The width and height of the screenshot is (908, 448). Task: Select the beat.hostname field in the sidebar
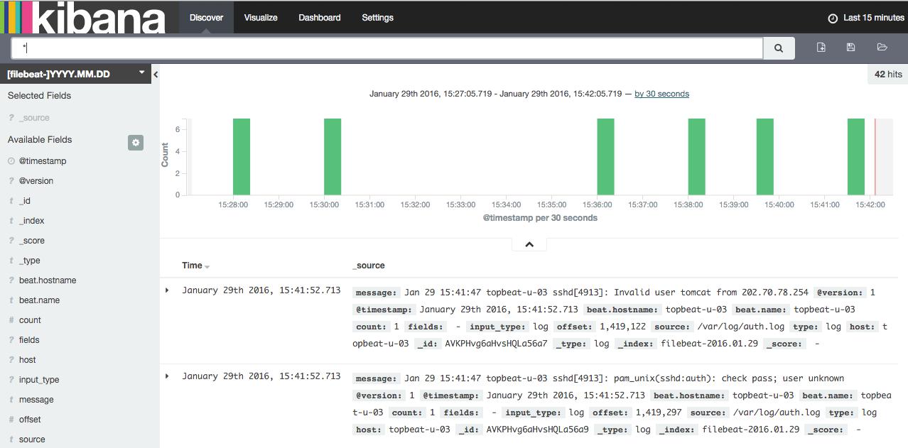pos(48,280)
